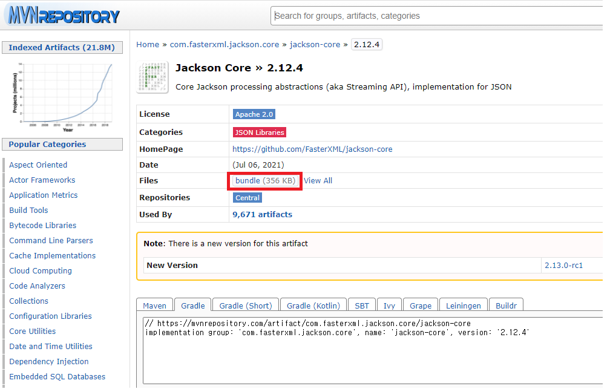Image resolution: width=613 pixels, height=389 pixels.
Task: Click the Jackson Core » 2.12.4 title
Action: pyautogui.click(x=239, y=68)
